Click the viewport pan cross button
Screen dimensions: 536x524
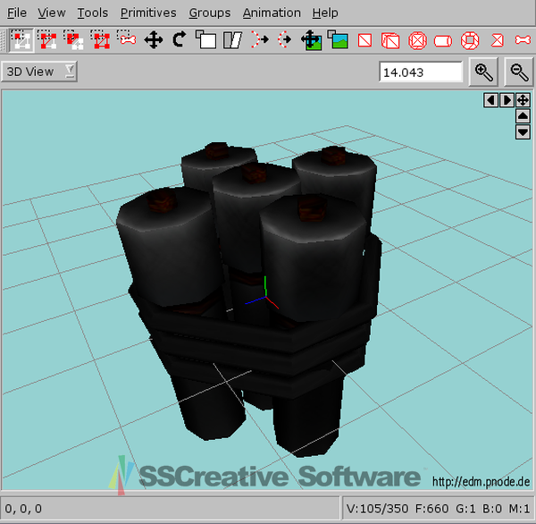click(x=523, y=100)
